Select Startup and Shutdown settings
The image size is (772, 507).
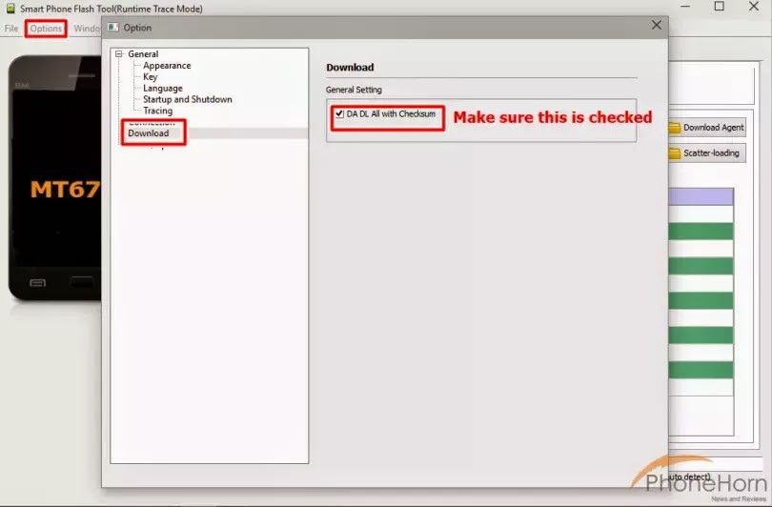pos(187,99)
